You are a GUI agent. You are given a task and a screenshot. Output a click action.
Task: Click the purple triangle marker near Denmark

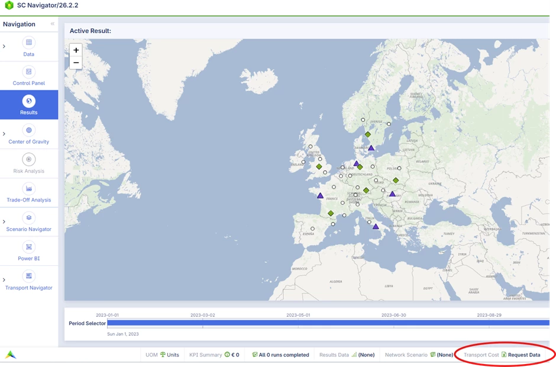[371, 148]
